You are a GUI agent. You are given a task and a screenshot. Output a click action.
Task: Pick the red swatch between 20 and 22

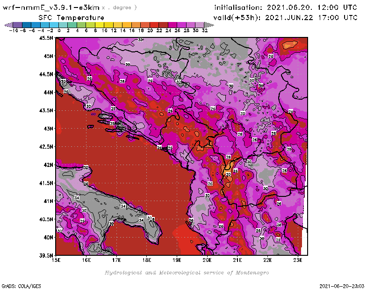pos(154,25)
